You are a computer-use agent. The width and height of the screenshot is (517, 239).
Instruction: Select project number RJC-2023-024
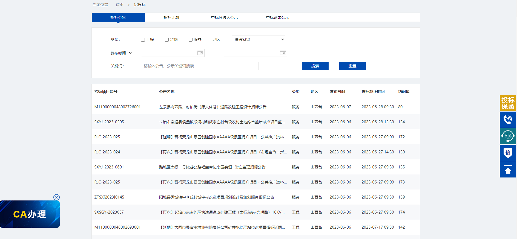[107, 152]
